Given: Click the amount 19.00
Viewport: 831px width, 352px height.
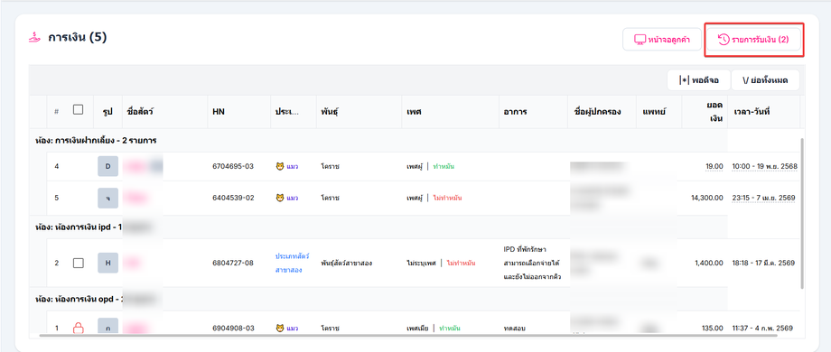Looking at the screenshot, I should 714,167.
